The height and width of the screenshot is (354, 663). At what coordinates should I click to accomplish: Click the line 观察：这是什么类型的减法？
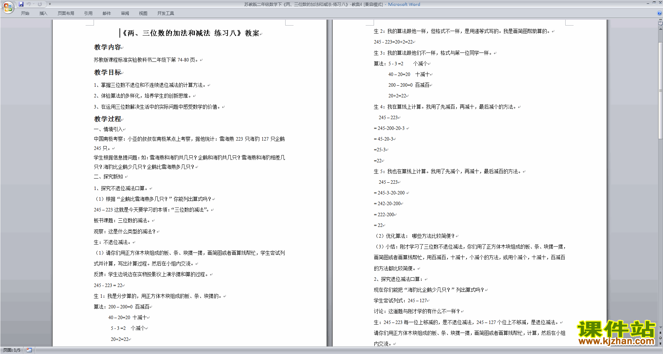(x=125, y=231)
